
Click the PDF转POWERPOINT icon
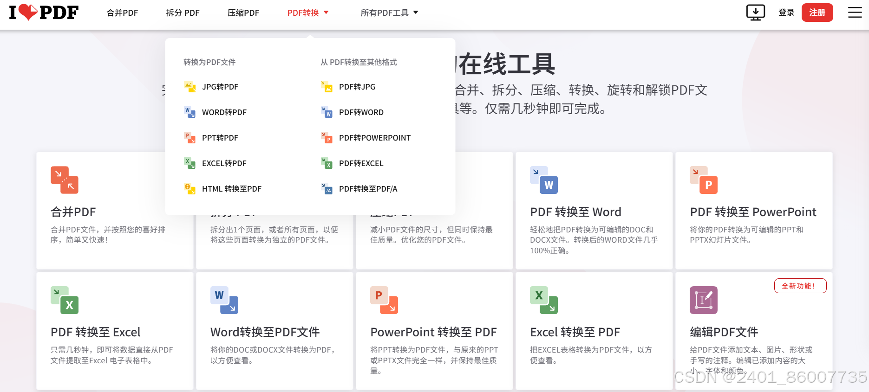coord(327,138)
